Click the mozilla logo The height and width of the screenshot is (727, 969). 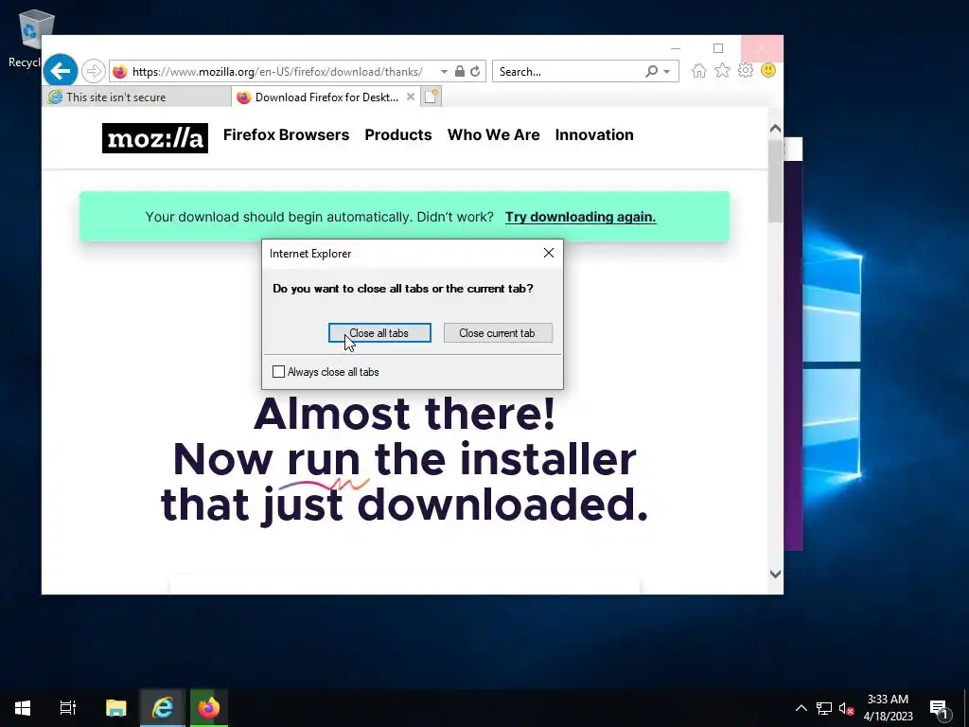click(155, 138)
